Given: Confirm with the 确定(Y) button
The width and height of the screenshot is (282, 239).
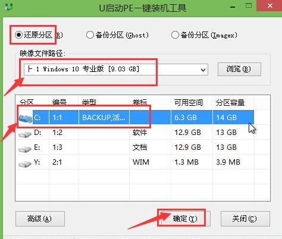Looking at the screenshot, I should (x=185, y=219).
